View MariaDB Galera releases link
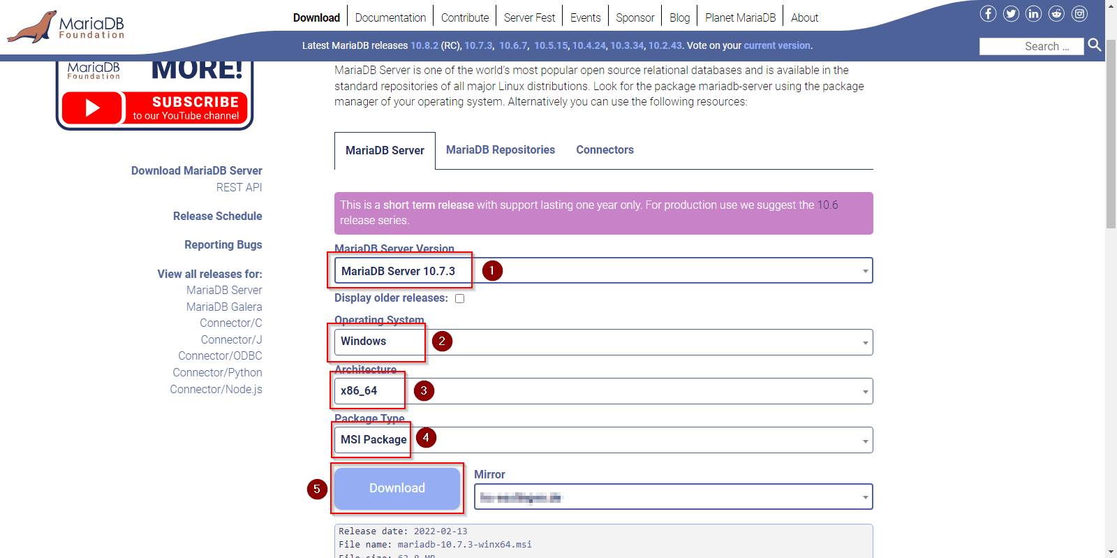The width and height of the screenshot is (1117, 558). (x=224, y=307)
